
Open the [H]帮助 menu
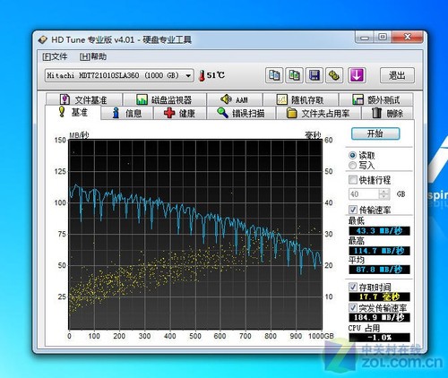[93, 56]
